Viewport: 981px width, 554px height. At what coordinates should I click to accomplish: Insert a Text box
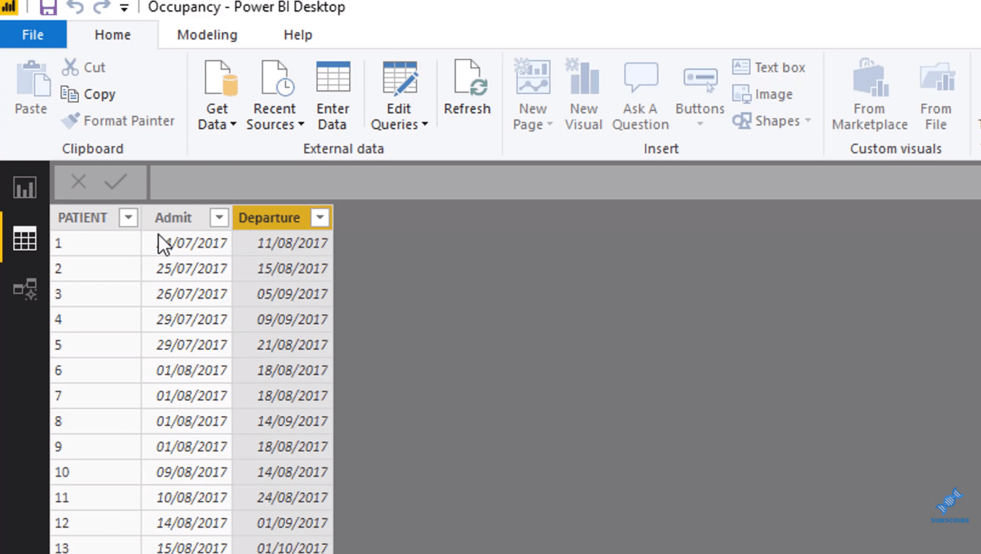pos(769,67)
